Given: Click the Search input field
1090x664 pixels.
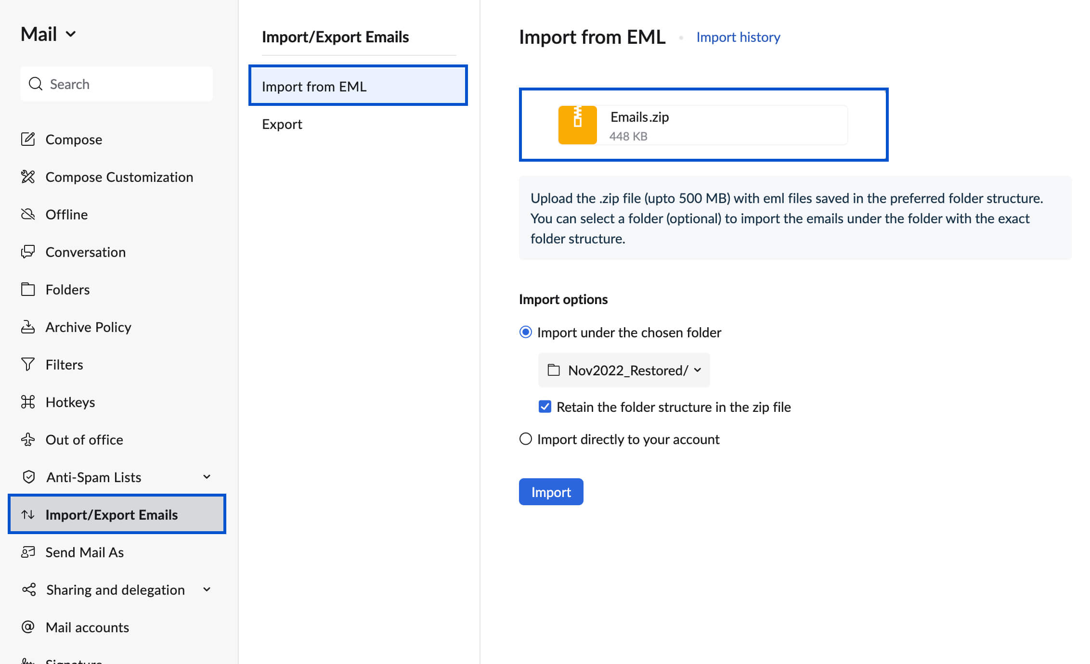Looking at the screenshot, I should pyautogui.click(x=116, y=84).
